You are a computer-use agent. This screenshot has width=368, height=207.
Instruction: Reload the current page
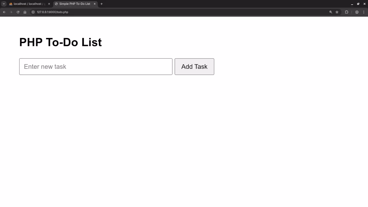(x=18, y=12)
